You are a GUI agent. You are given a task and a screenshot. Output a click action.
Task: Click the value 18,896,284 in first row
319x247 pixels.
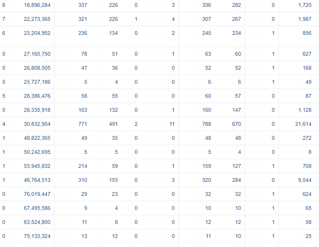click(x=37, y=5)
